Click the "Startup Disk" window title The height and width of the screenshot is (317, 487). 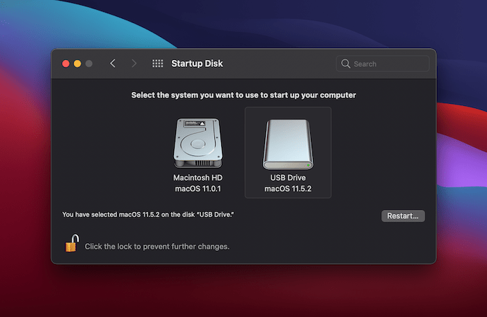tap(197, 63)
